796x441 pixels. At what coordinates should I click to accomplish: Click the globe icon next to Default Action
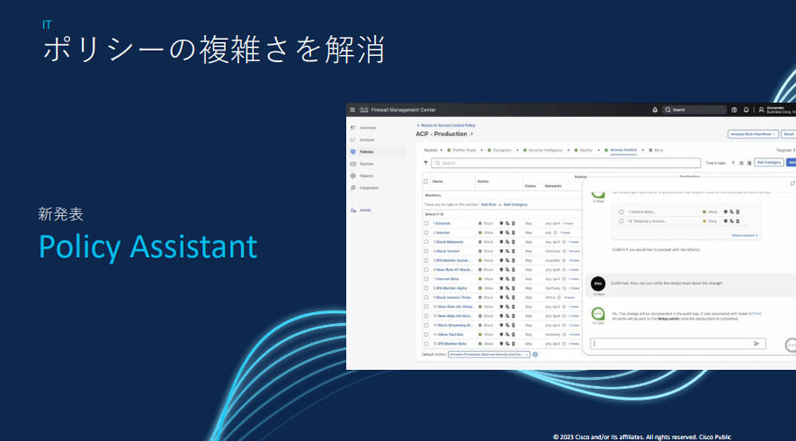click(535, 355)
